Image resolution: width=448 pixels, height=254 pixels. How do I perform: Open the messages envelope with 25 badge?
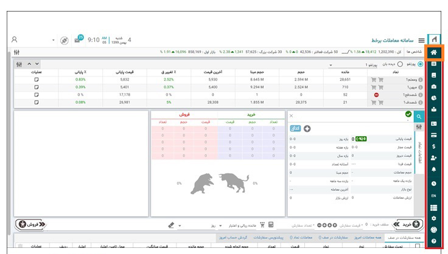click(x=79, y=39)
